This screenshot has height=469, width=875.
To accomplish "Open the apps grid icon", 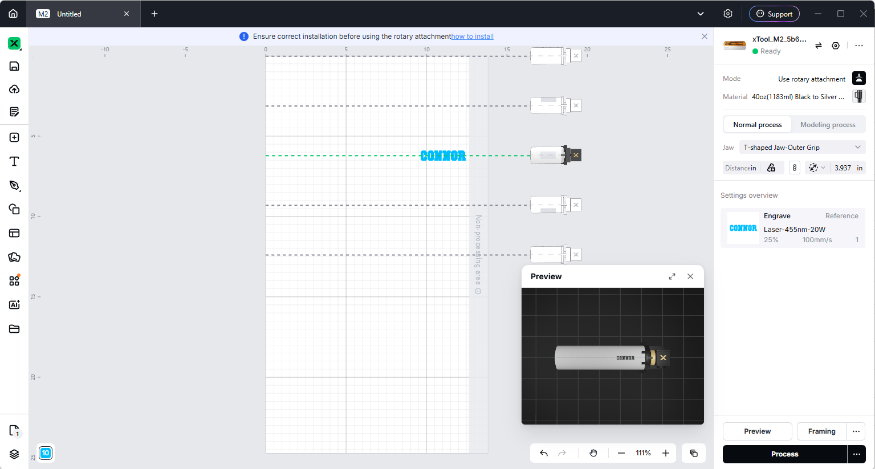I will (14, 281).
